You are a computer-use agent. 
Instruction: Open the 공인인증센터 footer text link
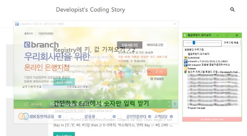point(136,116)
